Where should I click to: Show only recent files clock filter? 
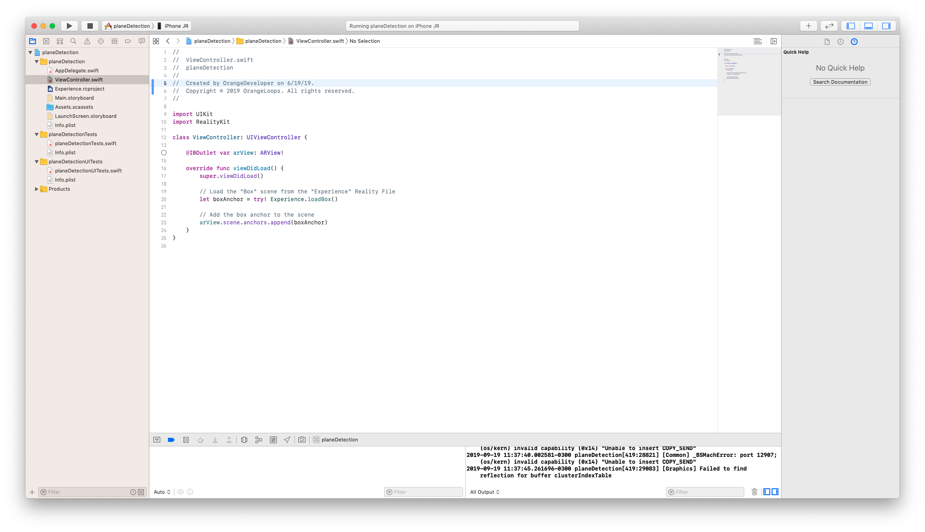(133, 492)
